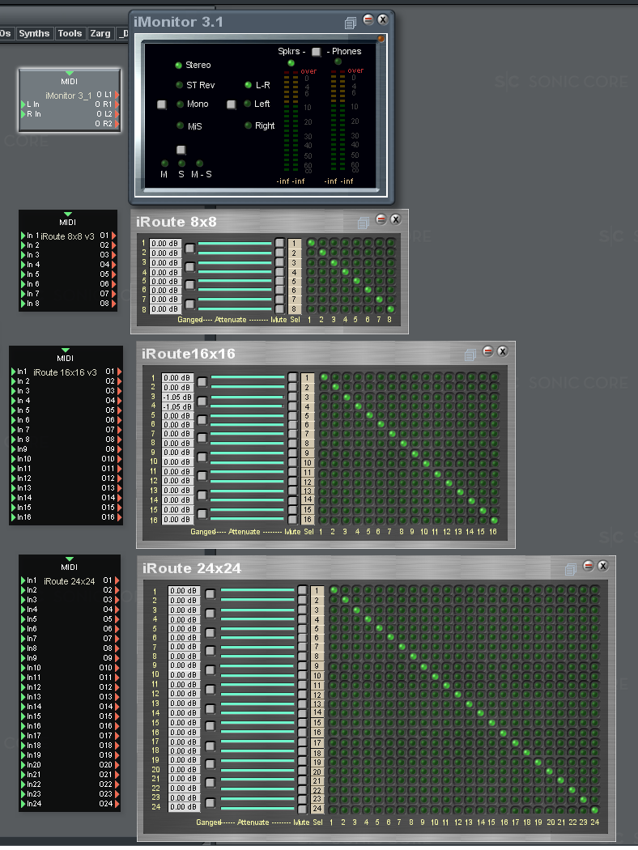Adjust row 1 attenuate slider in iRoute 8x8

pyautogui.click(x=235, y=244)
